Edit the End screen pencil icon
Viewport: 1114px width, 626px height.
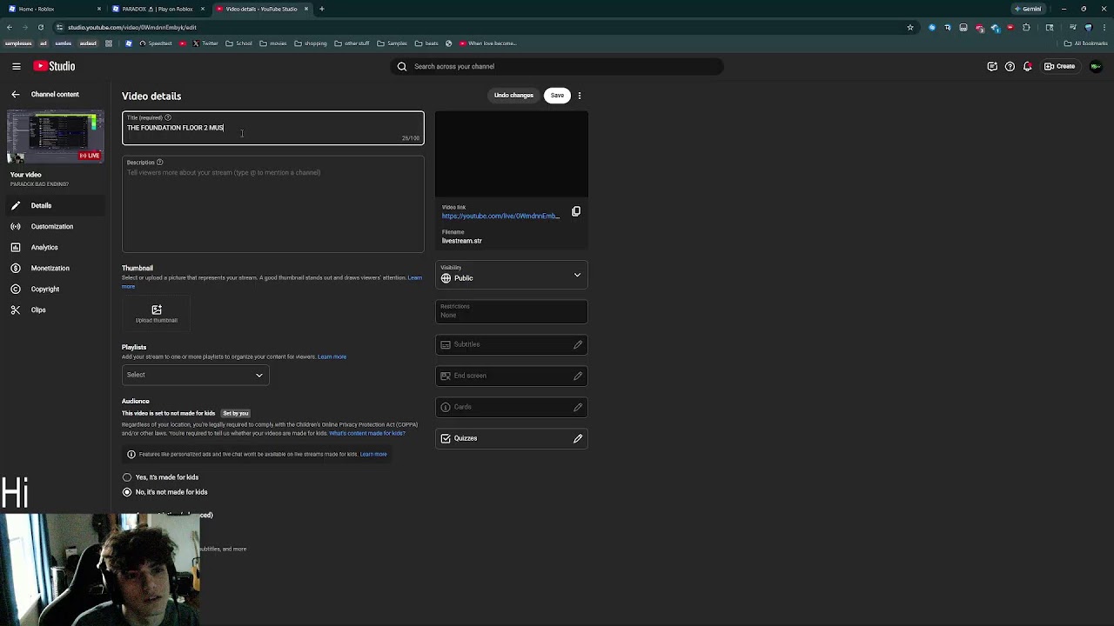click(578, 376)
